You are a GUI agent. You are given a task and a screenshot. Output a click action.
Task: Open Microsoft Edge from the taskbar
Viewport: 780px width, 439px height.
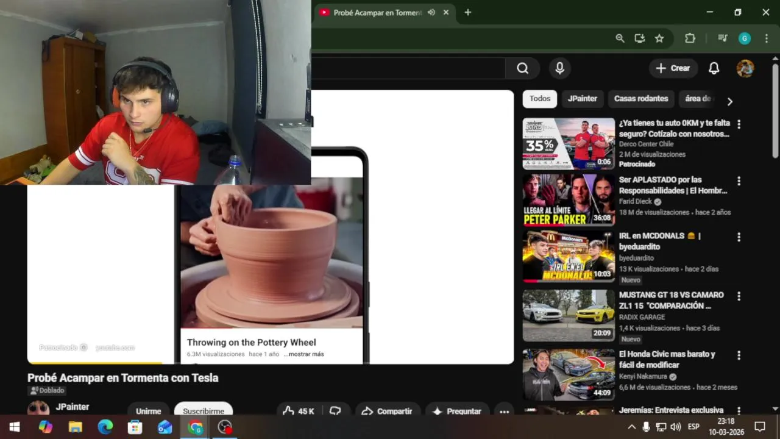click(x=105, y=427)
